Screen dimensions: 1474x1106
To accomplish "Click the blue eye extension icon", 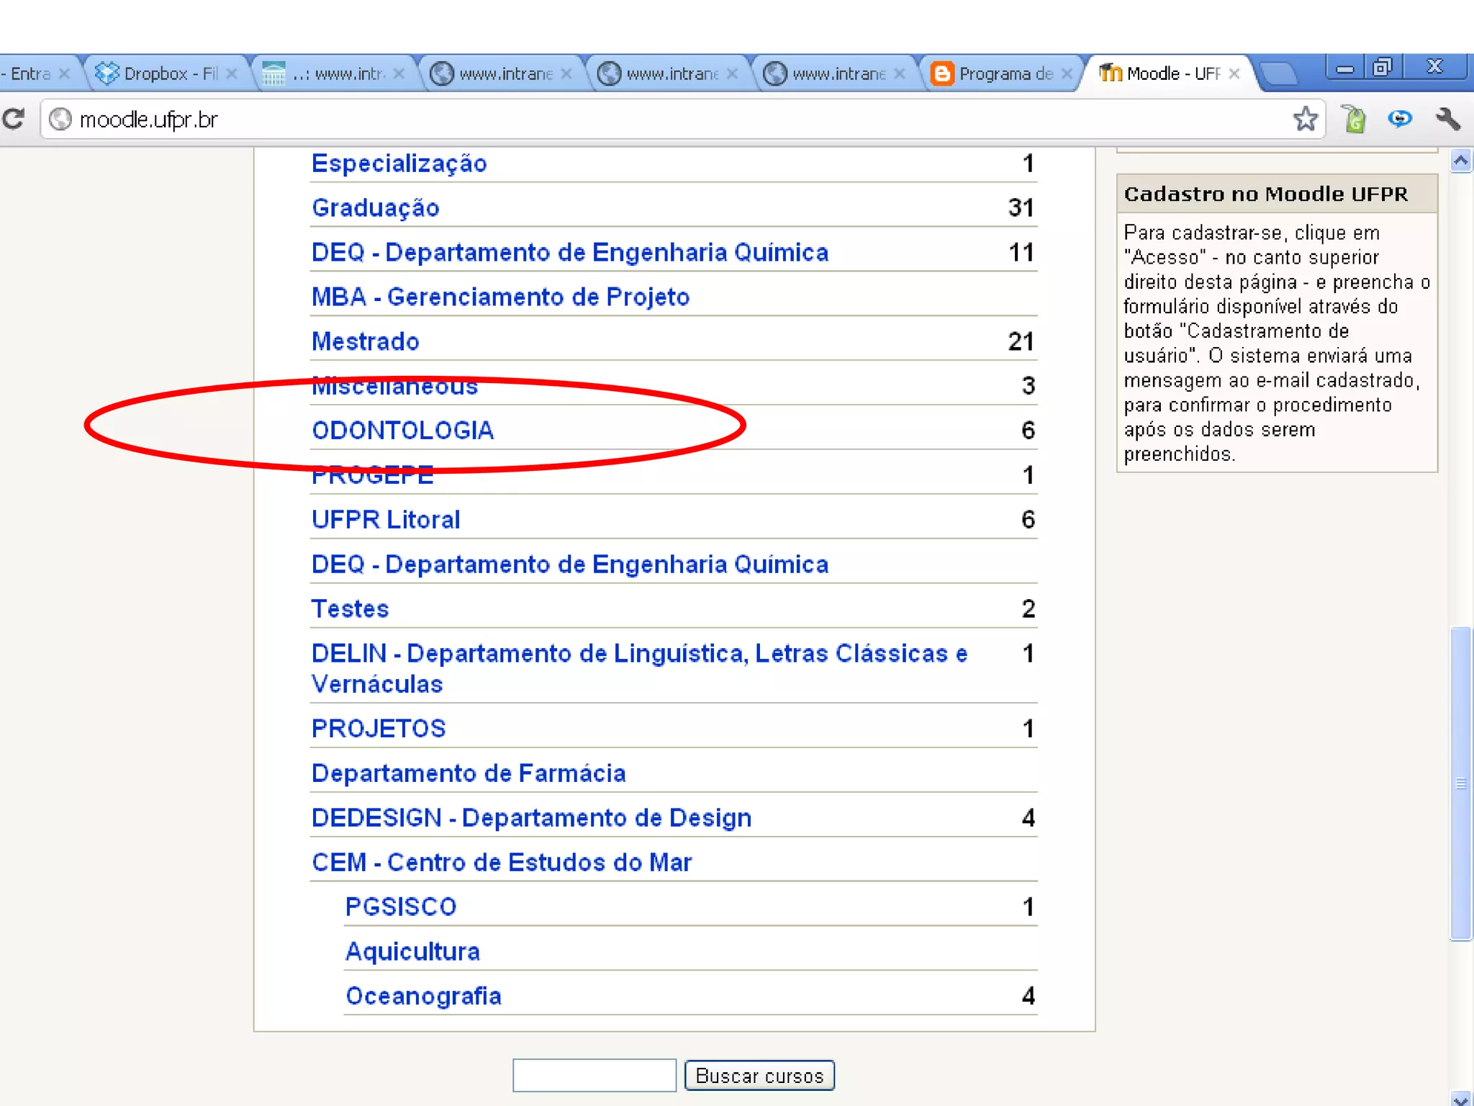I will [x=1400, y=119].
